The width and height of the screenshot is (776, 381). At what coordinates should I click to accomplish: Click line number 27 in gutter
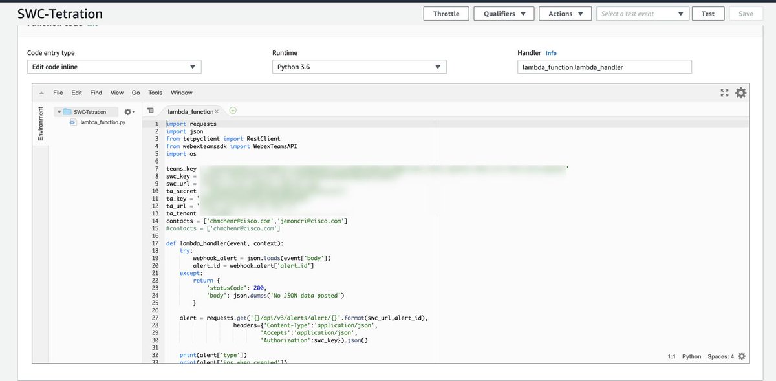click(x=155, y=318)
